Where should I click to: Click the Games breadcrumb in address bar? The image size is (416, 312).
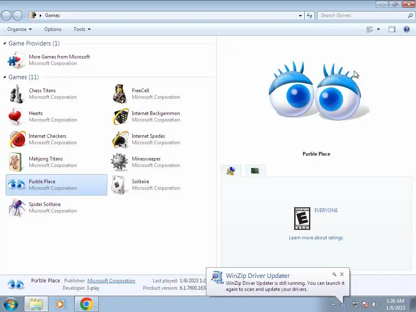tap(52, 15)
